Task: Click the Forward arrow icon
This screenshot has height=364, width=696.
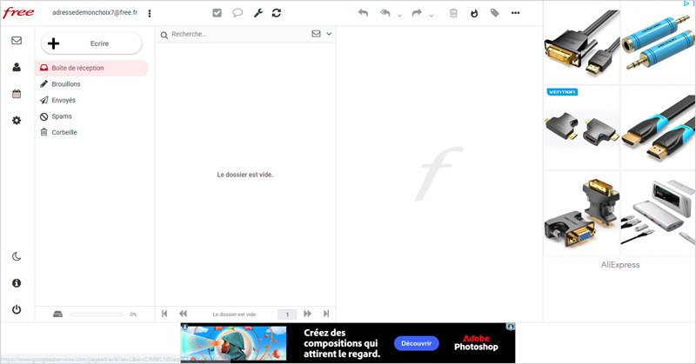Action: coord(417,13)
